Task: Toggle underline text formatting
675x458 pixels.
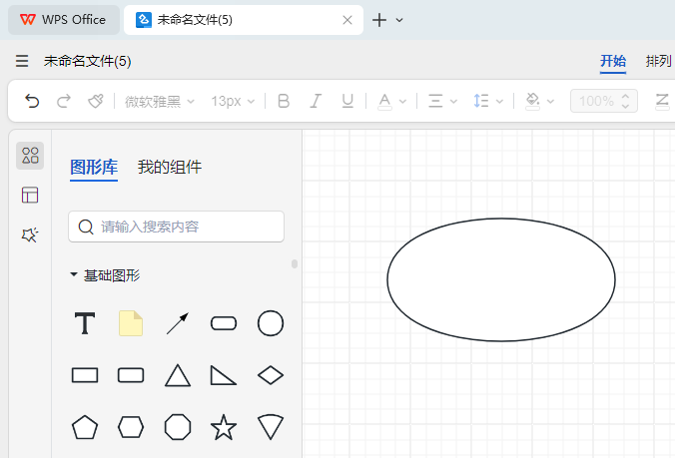Action: click(347, 101)
